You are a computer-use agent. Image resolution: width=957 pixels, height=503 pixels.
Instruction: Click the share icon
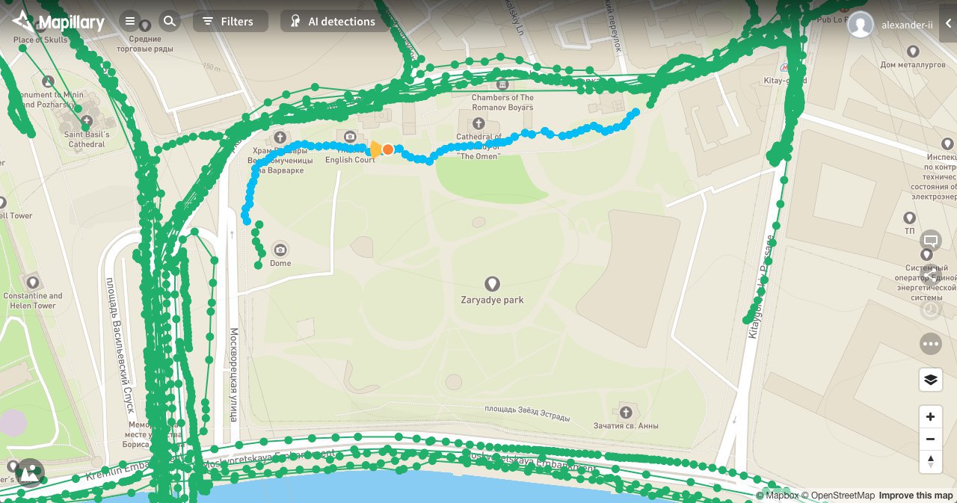pyautogui.click(x=931, y=276)
